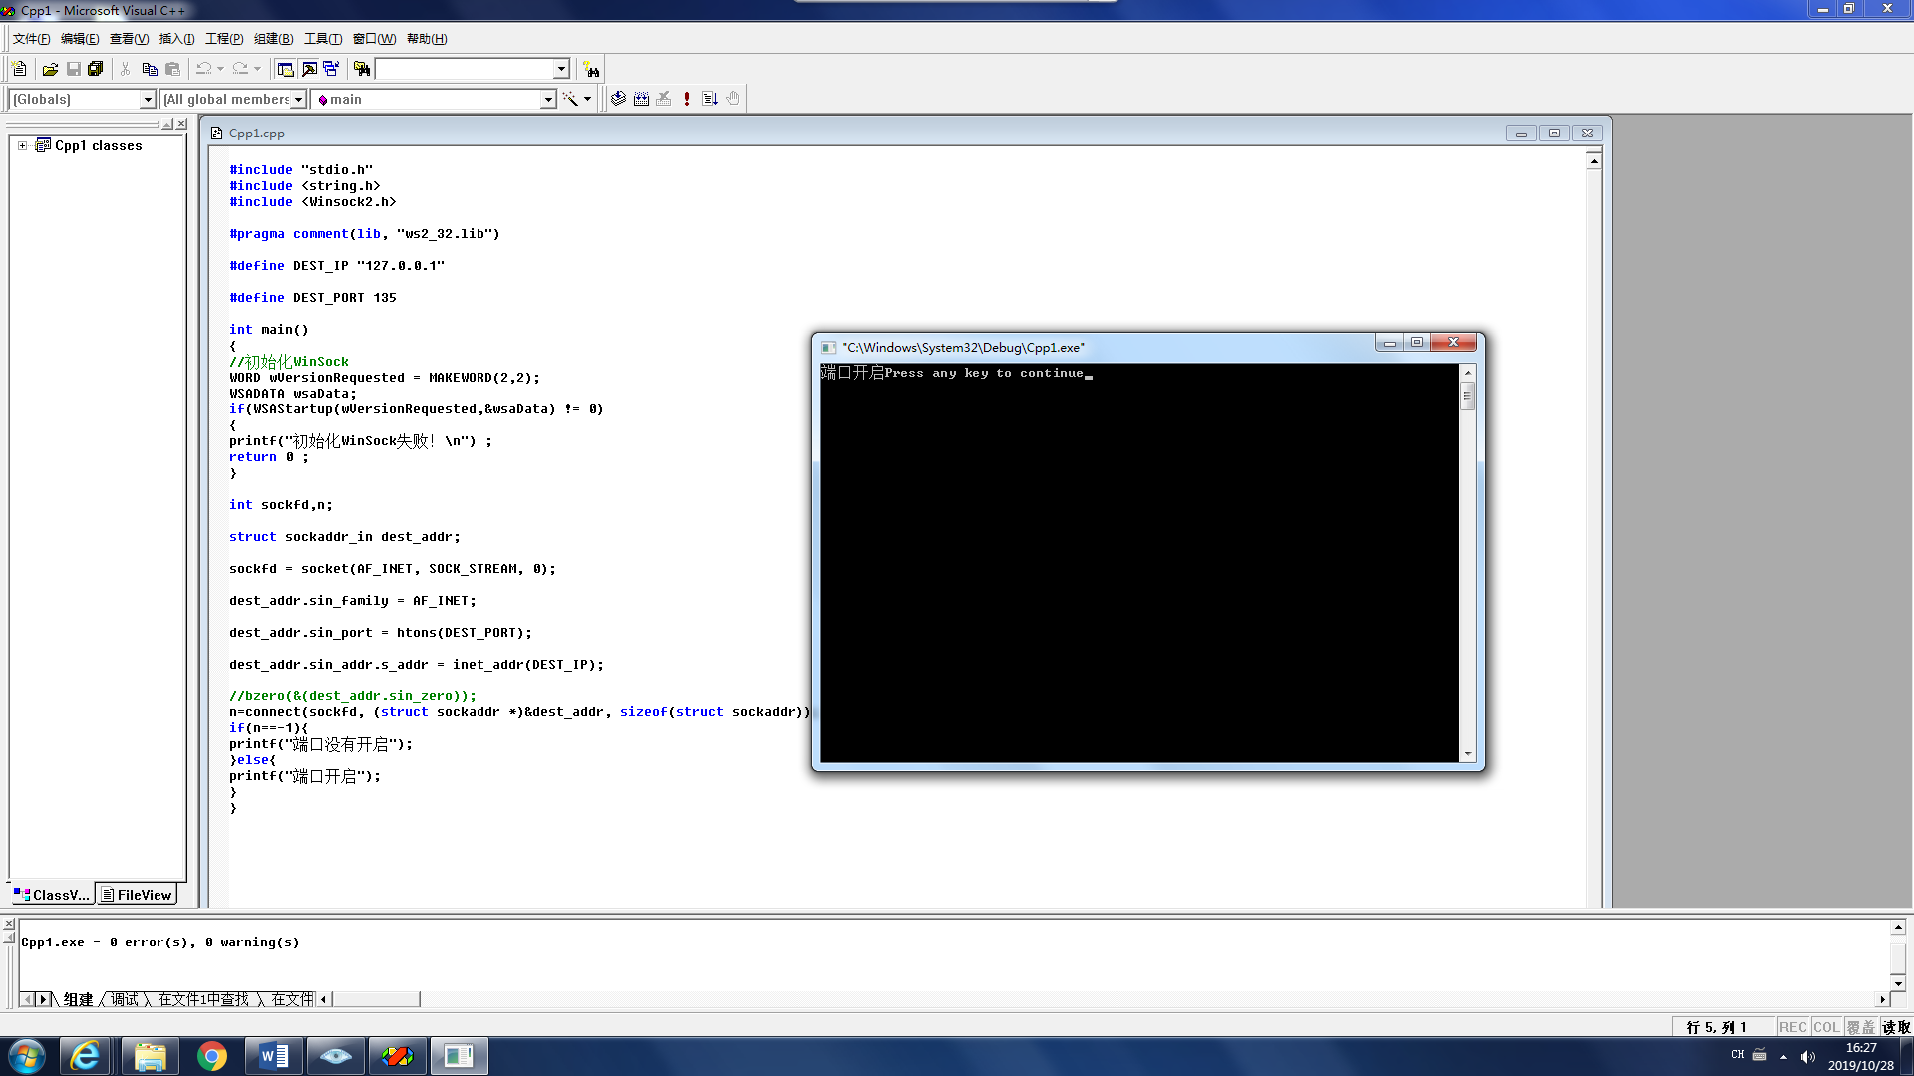Toggle the Workspace window button
Screen dimensions: 1914x1076
pos(285,69)
